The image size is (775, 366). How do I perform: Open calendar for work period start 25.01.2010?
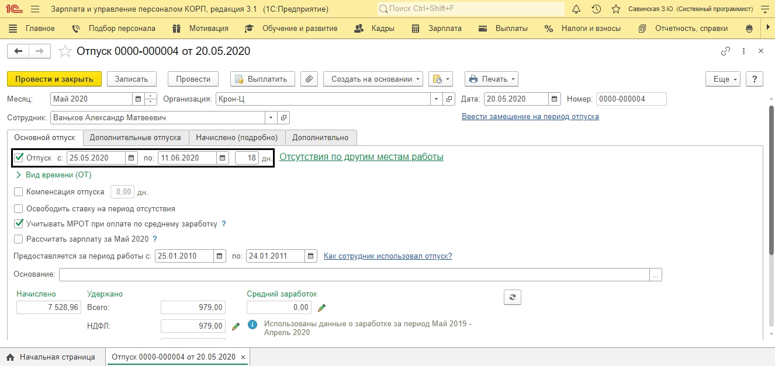click(219, 256)
